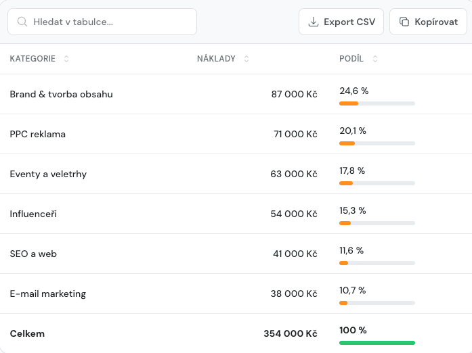This screenshot has width=472, height=353.
Task: Select the PPC reklama row
Action: 236,134
